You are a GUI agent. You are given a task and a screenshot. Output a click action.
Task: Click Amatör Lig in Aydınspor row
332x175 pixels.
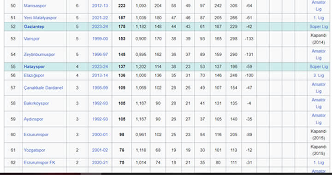coord(319,119)
